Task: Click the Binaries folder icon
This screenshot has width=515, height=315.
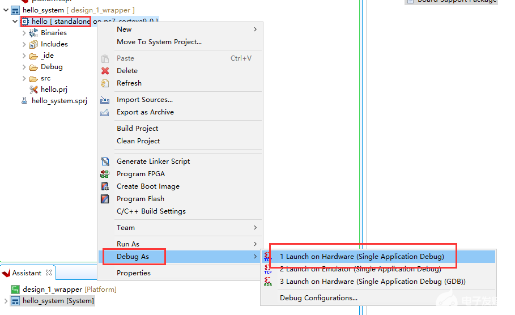Action: (x=33, y=33)
